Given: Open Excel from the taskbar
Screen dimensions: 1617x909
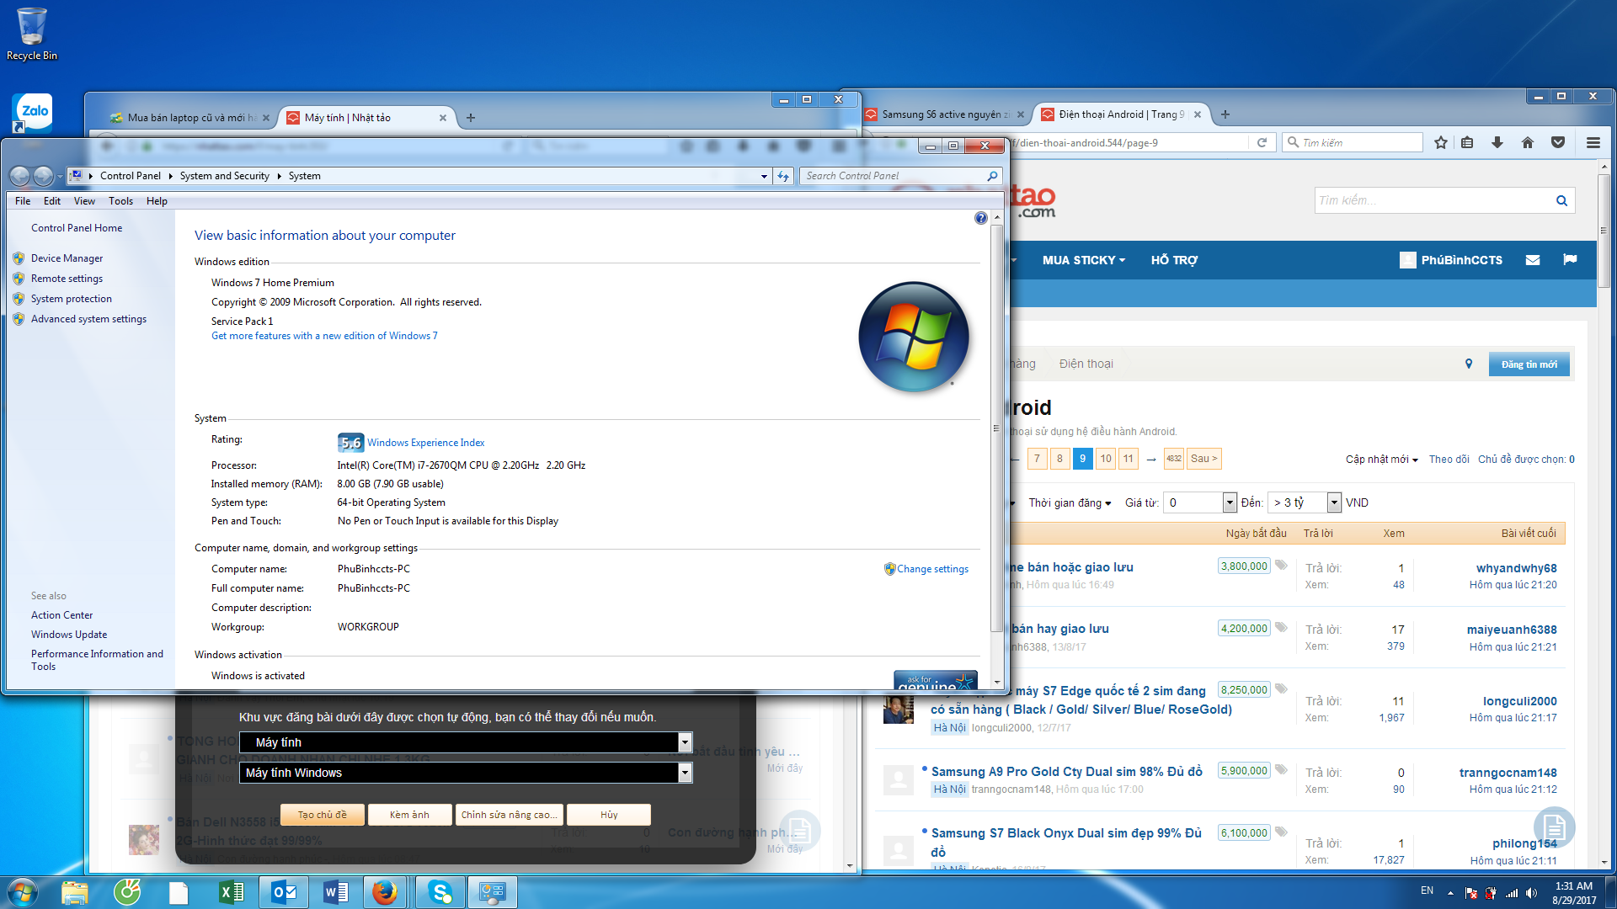Looking at the screenshot, I should click(x=231, y=892).
